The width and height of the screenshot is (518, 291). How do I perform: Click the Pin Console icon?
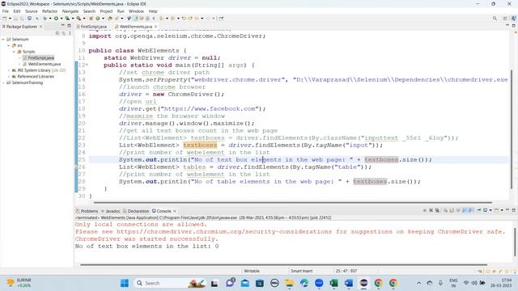[x=479, y=210]
